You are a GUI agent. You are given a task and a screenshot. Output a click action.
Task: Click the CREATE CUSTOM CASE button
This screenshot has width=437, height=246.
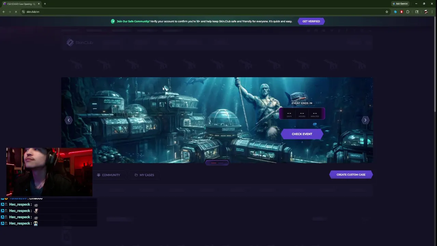pos(351,175)
